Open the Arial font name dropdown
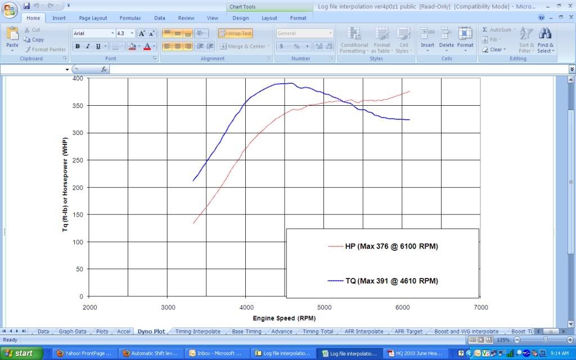This screenshot has width=576, height=360. click(x=112, y=34)
